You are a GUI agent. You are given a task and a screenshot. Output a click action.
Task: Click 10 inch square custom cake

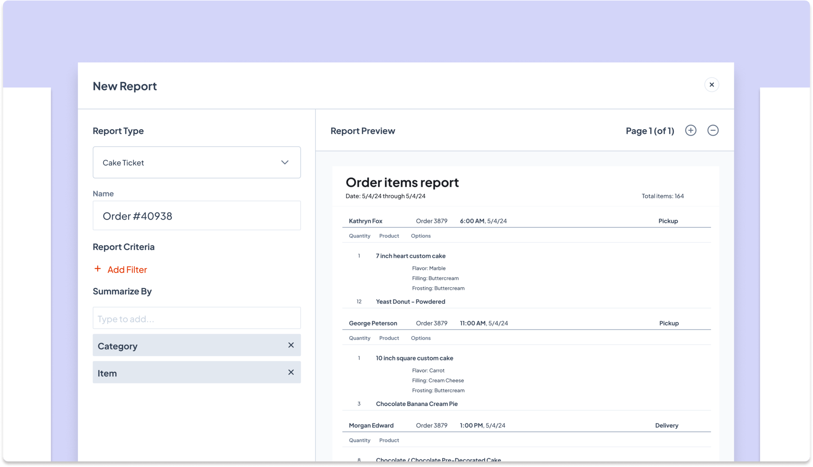(415, 358)
